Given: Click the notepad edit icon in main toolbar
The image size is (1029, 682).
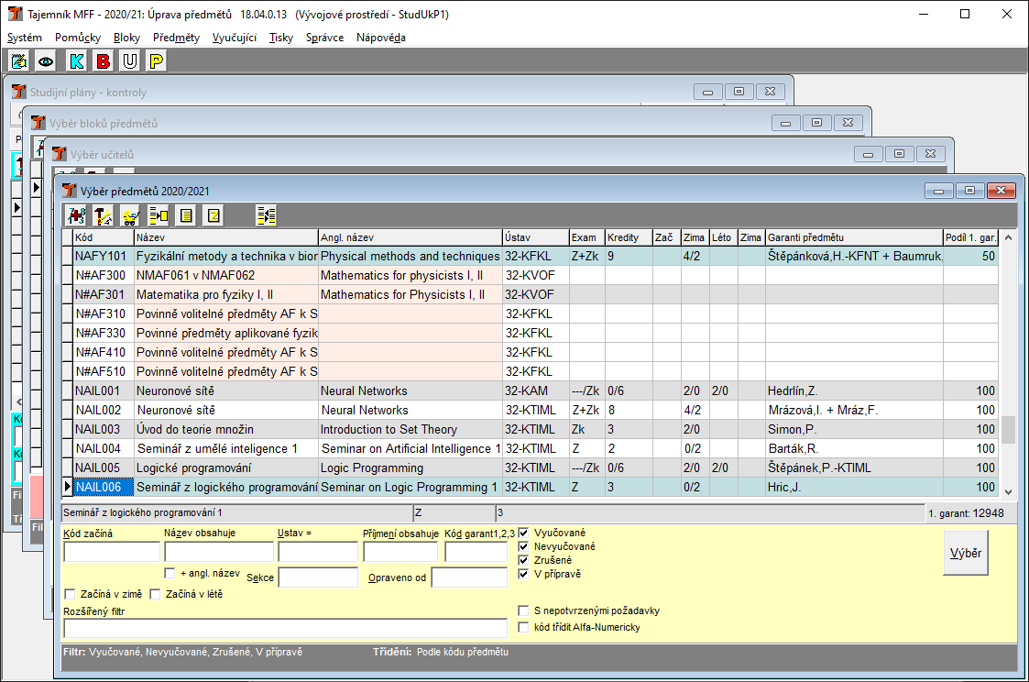Looking at the screenshot, I should click(18, 61).
